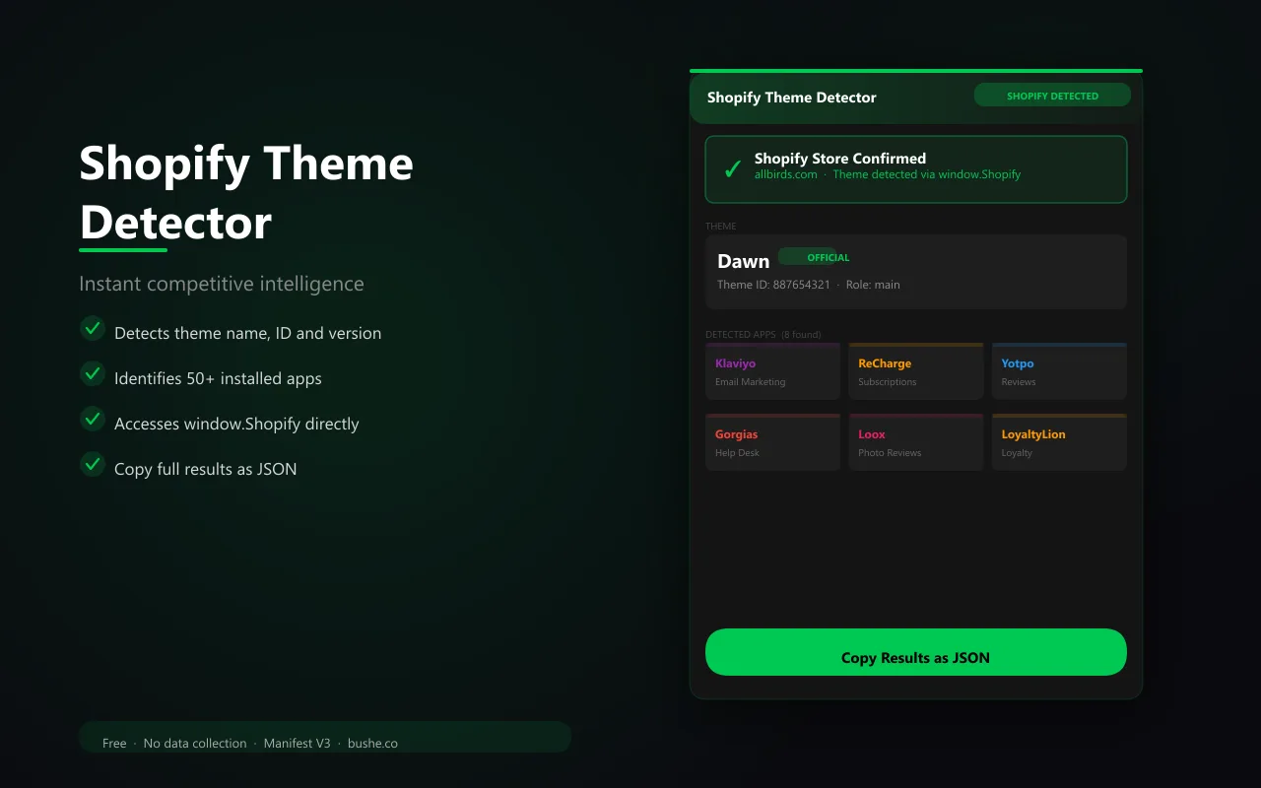
Task: Click Detects theme name, ID and version text
Action: click(247, 333)
